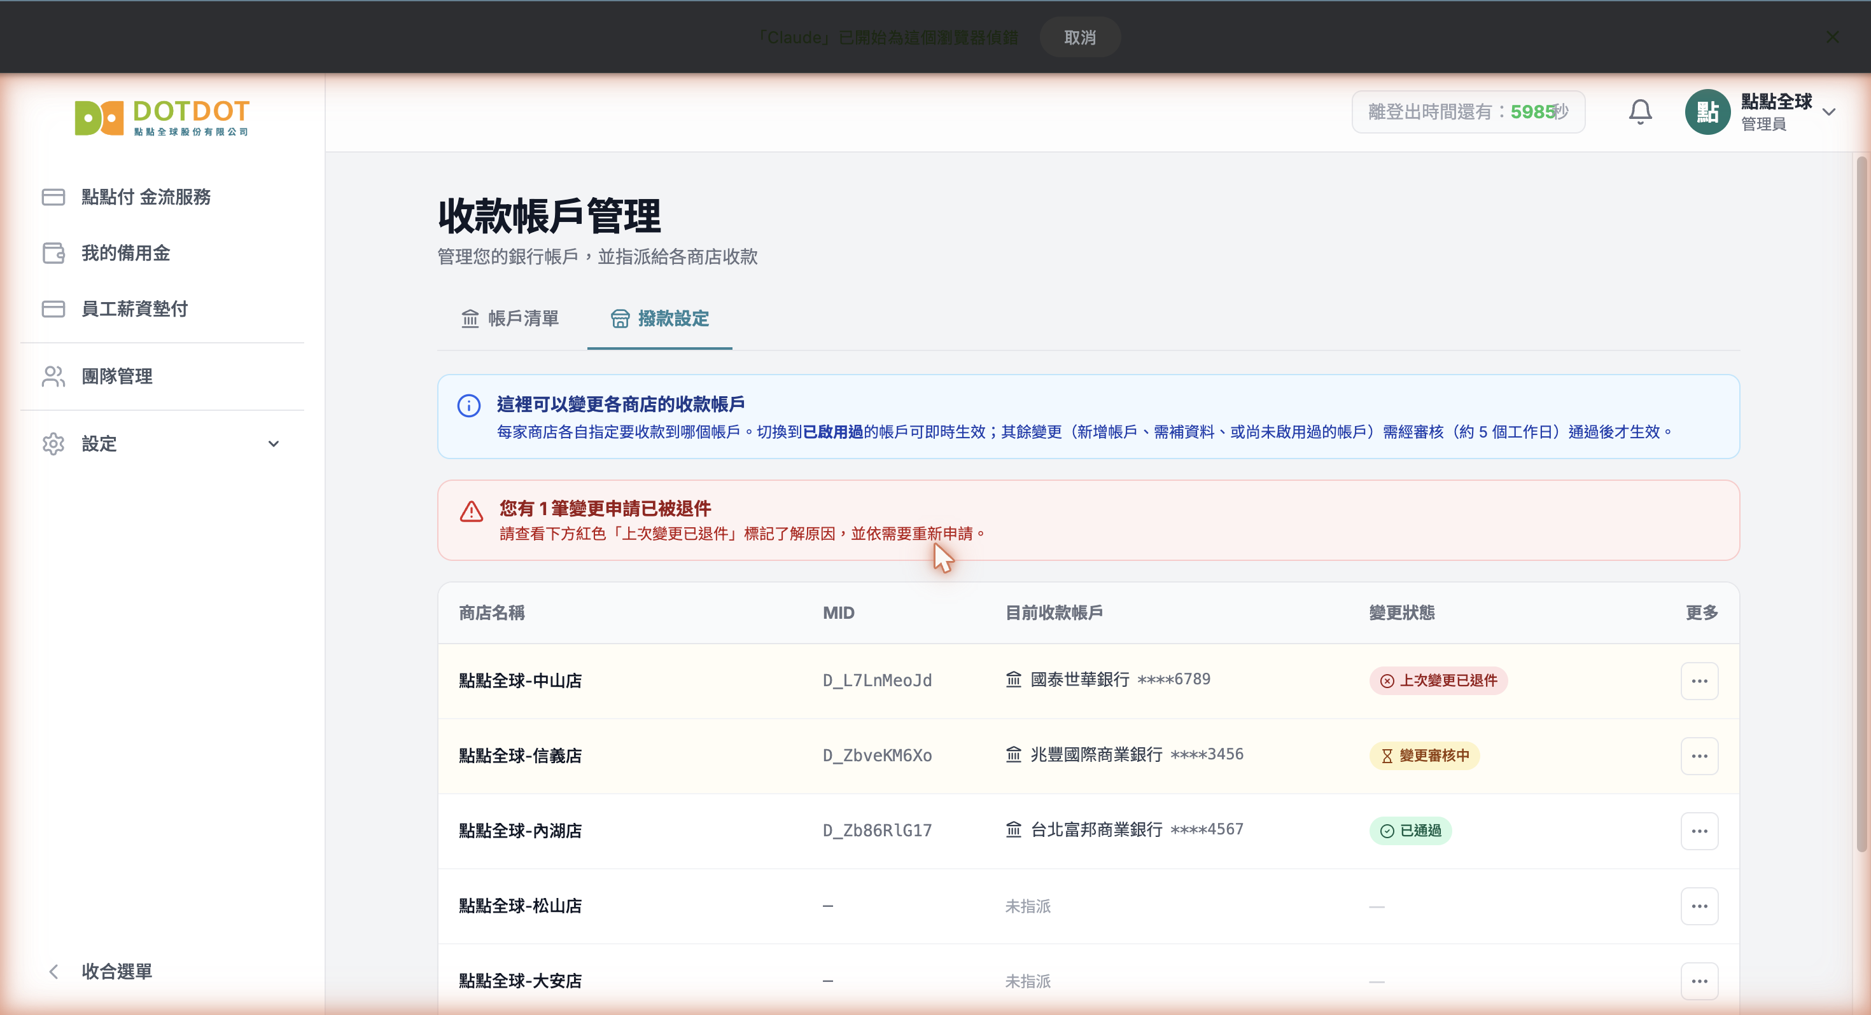
Task: Click the bank icon on 帳戶清單 tab
Action: [x=470, y=319]
